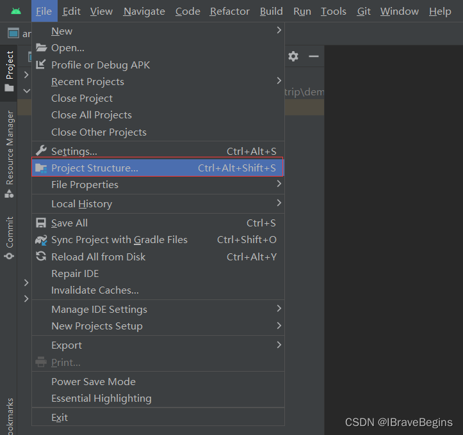Choose Open... with folder icon
Screen dimensions: 463x435
pos(158,48)
